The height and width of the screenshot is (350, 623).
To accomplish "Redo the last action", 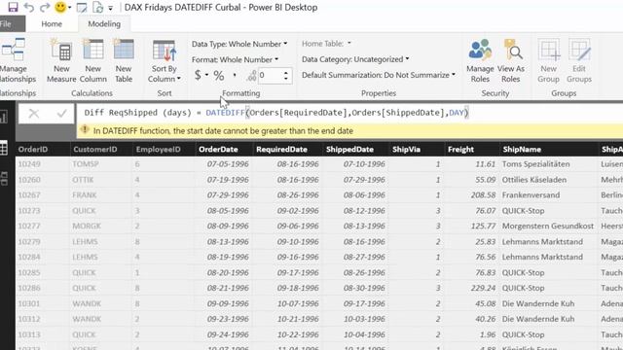I will point(45,7).
